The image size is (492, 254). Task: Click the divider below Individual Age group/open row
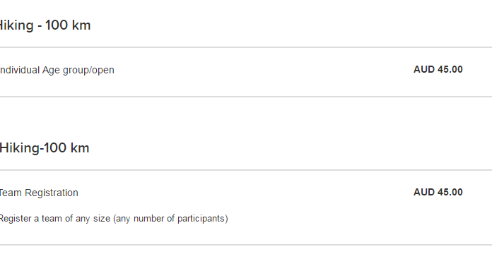(x=246, y=97)
